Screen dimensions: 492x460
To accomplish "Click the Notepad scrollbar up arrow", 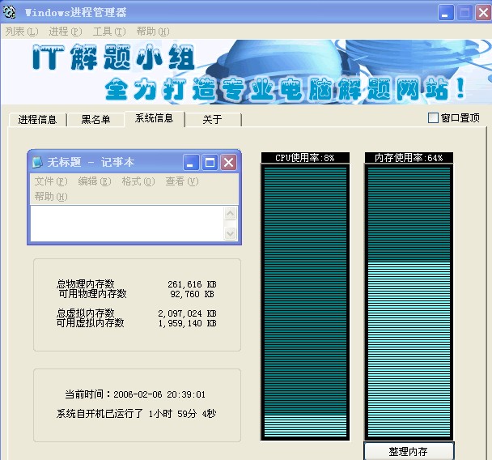I will tap(231, 214).
